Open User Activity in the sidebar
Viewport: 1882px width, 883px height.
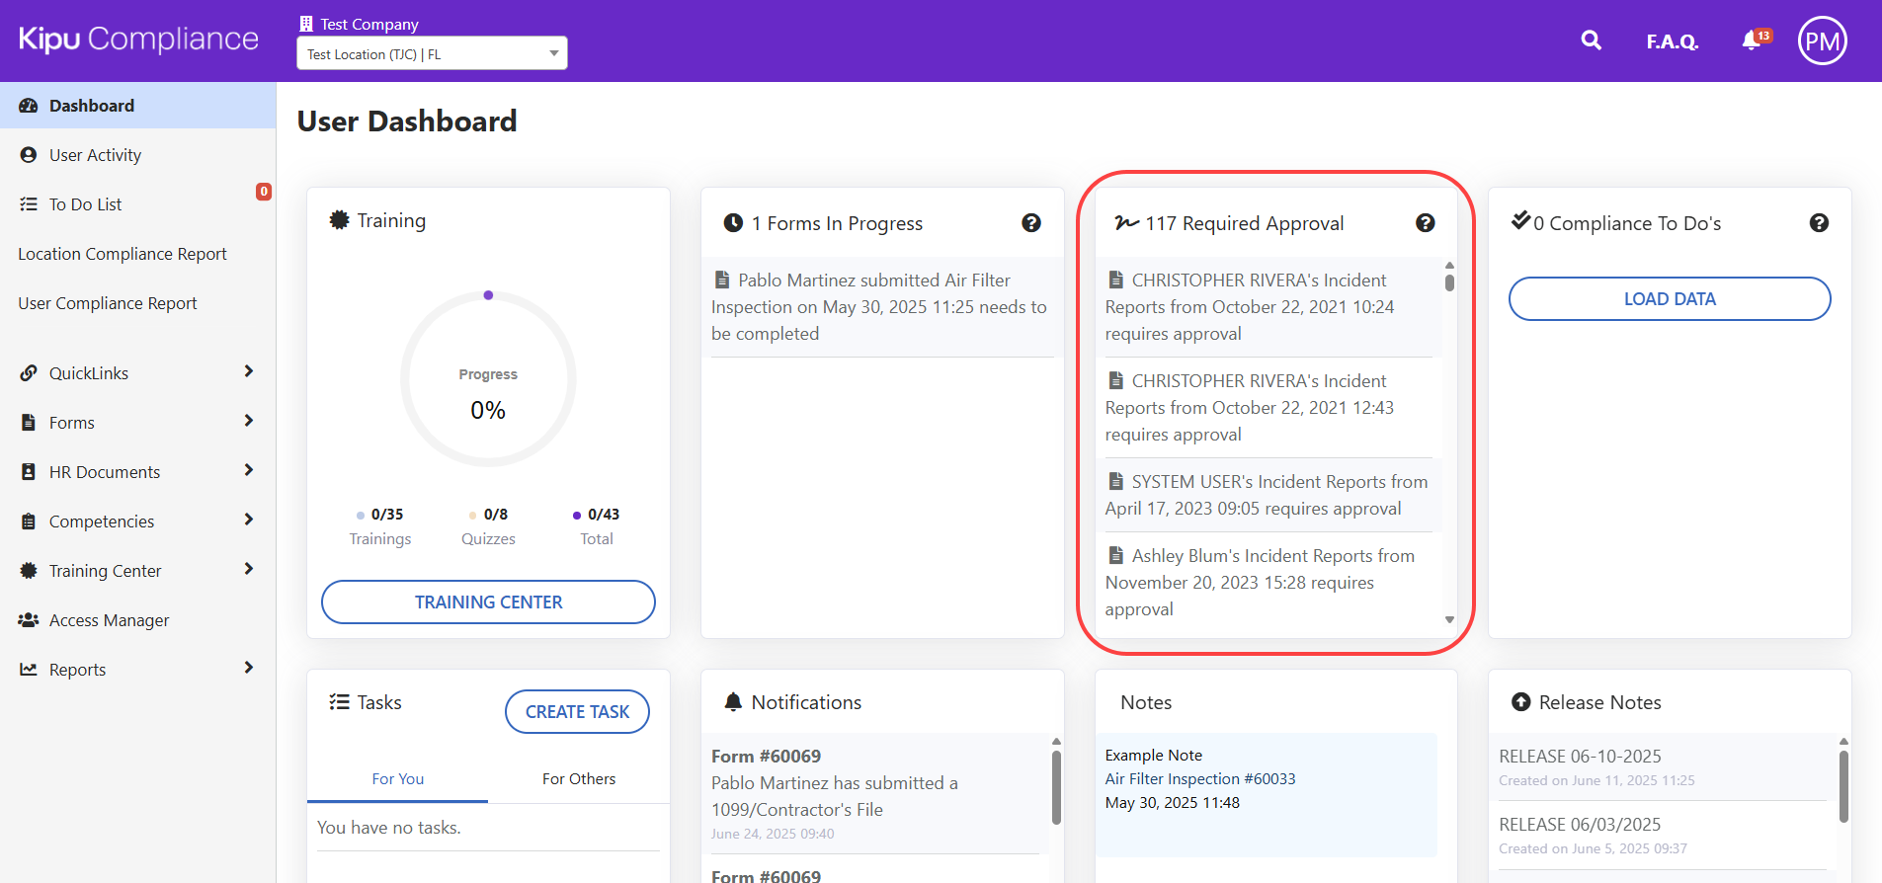click(95, 155)
